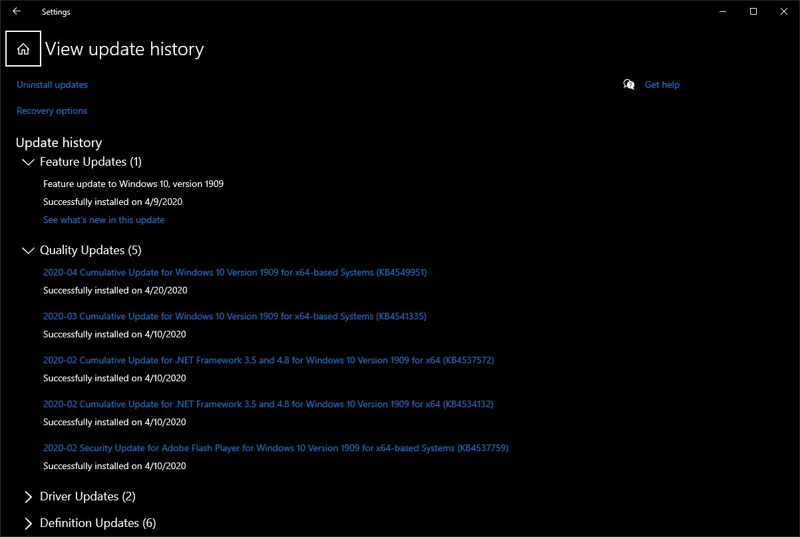
Task: Collapse the Quality Updates section
Action: pyautogui.click(x=28, y=251)
